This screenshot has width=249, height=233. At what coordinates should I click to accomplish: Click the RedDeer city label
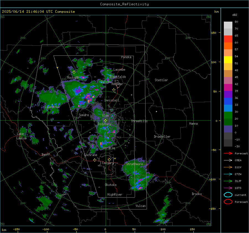(117, 84)
